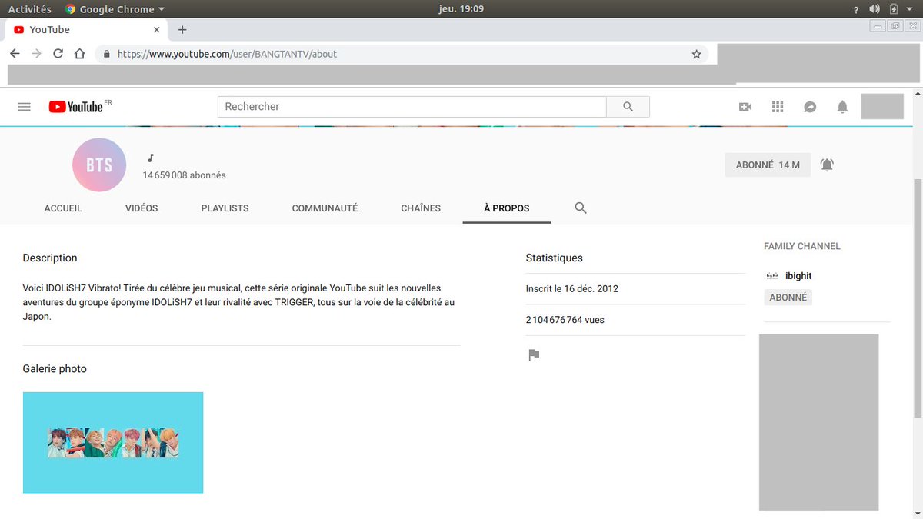Image resolution: width=923 pixels, height=519 pixels.
Task: Open the notifications bell in the header
Action: tap(842, 107)
